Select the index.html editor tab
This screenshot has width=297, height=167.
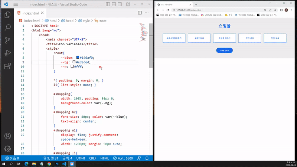click(x=30, y=13)
